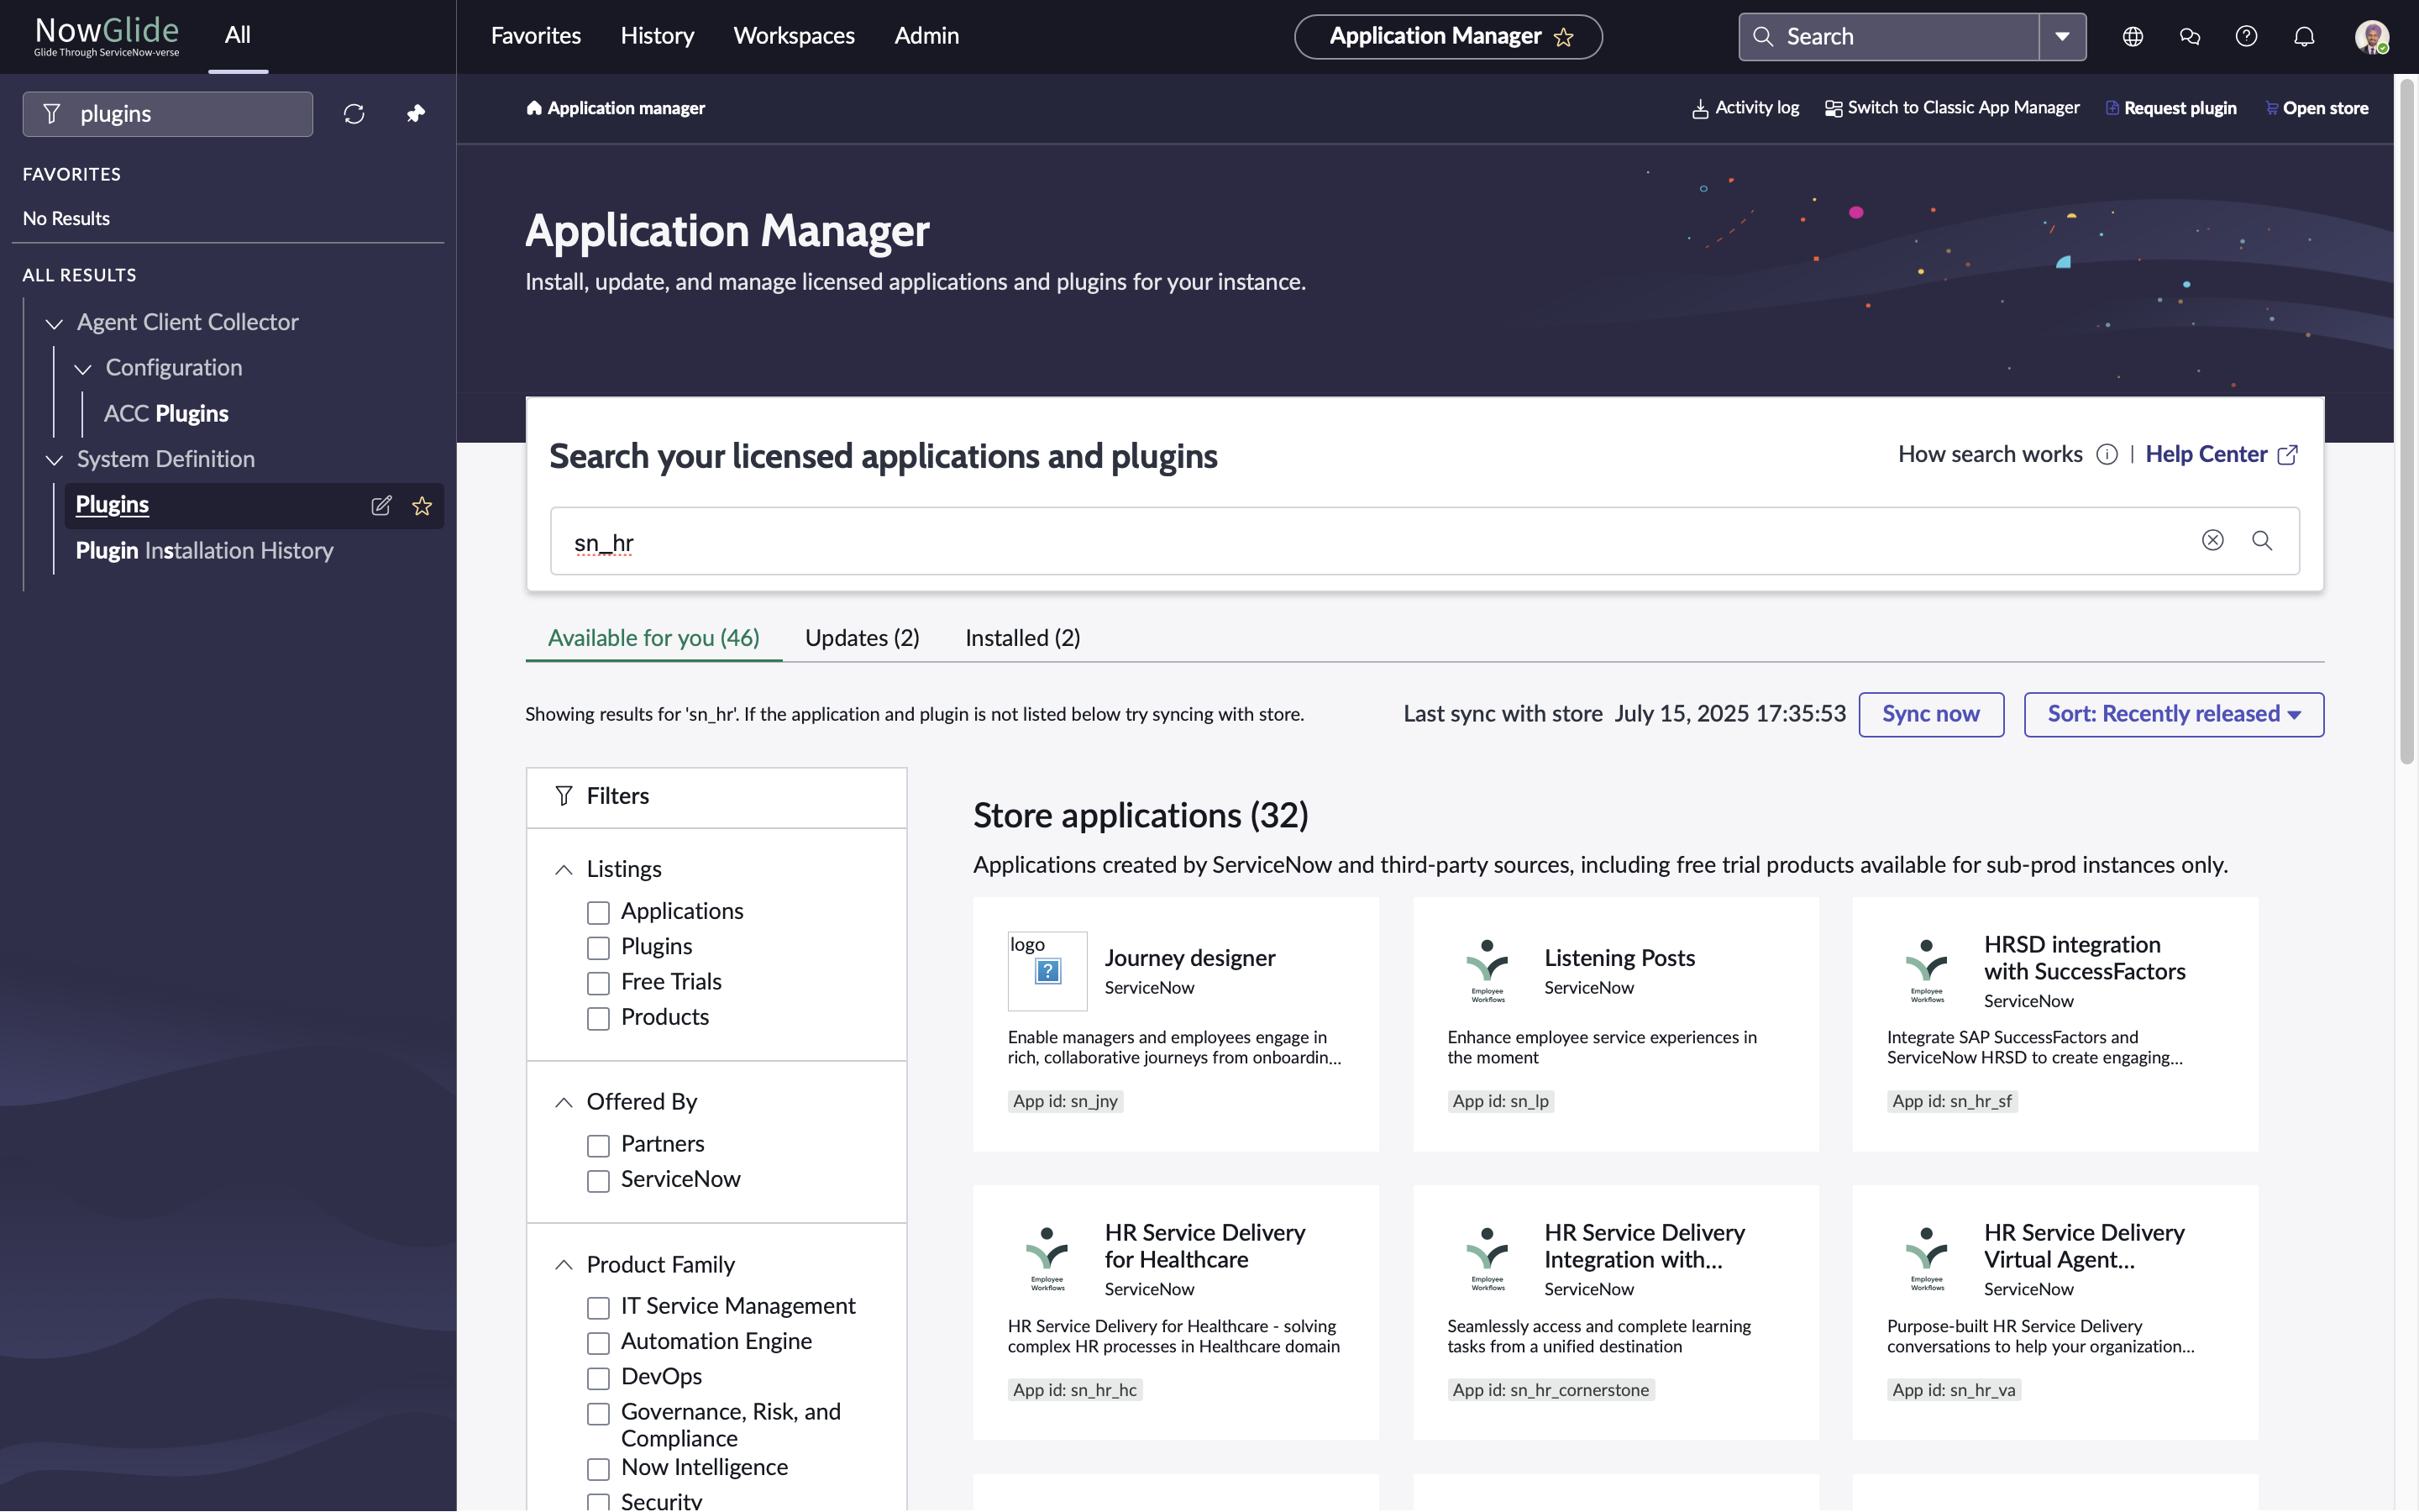Collapse the Offered By filter section

tap(564, 1102)
